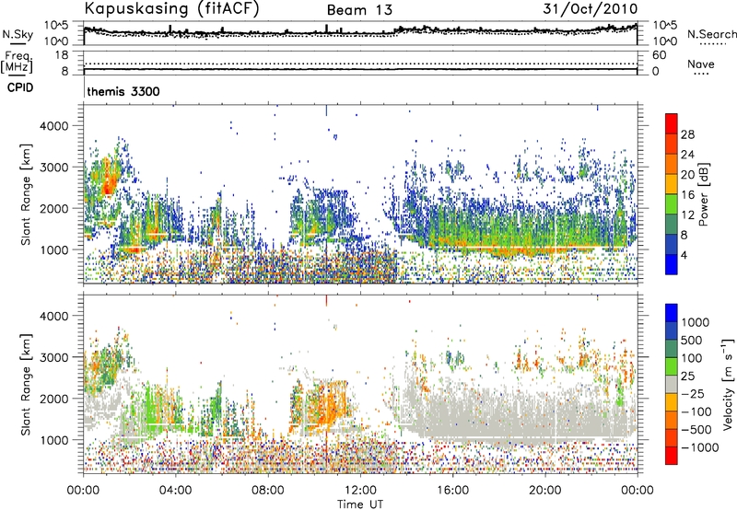Click the -500 label on Velocity color bar

click(696, 429)
